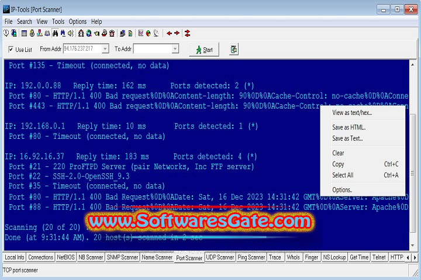Open the IP-Monitor chart toolbar icon

click(141, 33)
